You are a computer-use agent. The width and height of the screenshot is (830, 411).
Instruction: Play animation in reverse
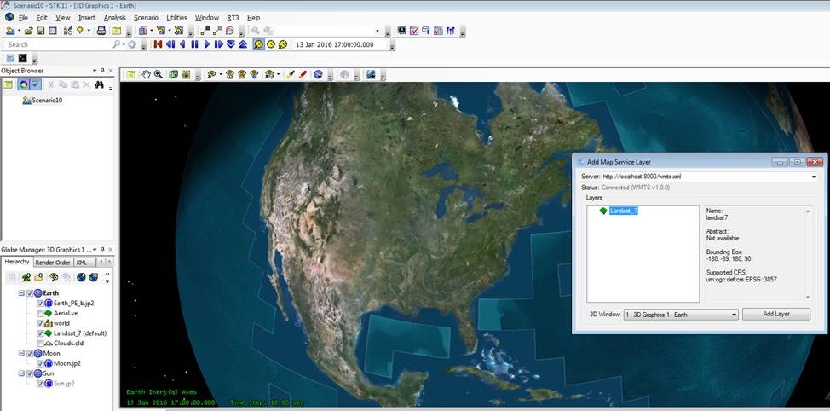click(182, 44)
